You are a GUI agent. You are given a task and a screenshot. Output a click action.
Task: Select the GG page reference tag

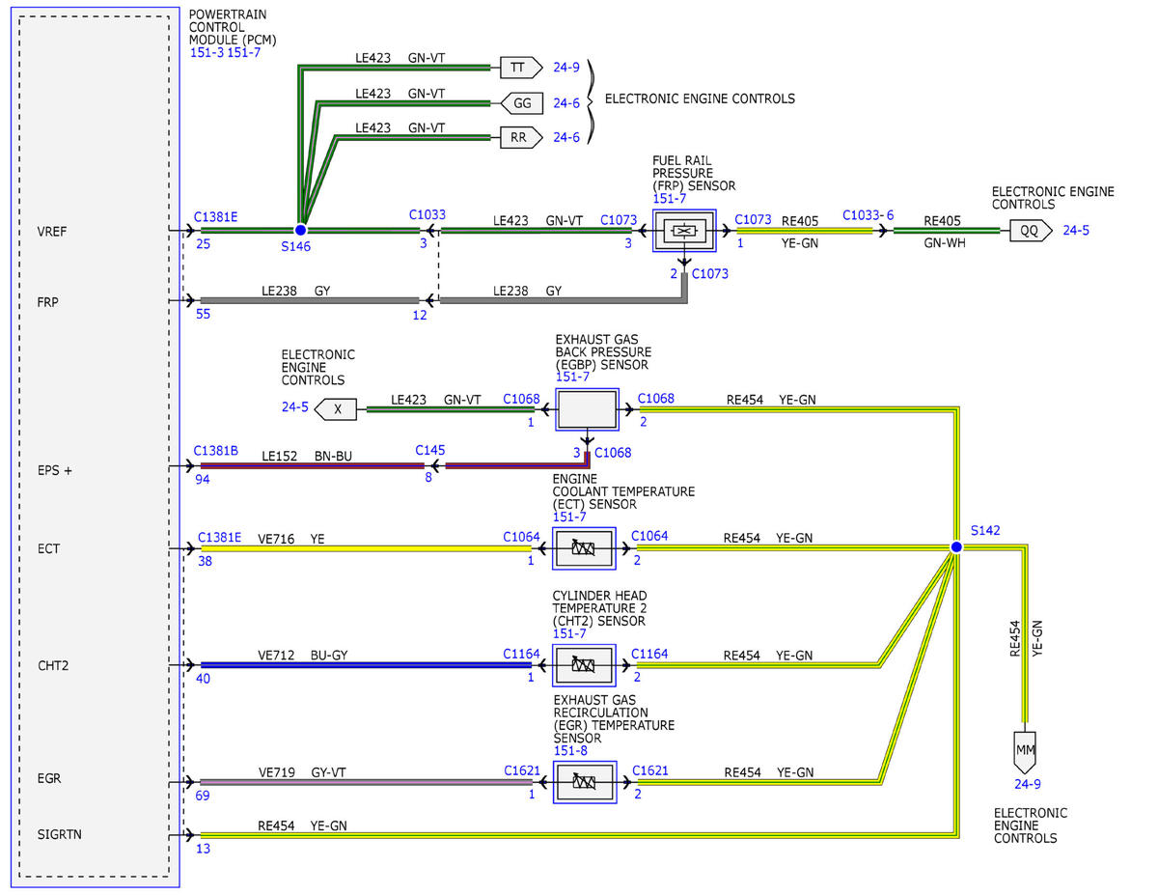click(x=522, y=102)
